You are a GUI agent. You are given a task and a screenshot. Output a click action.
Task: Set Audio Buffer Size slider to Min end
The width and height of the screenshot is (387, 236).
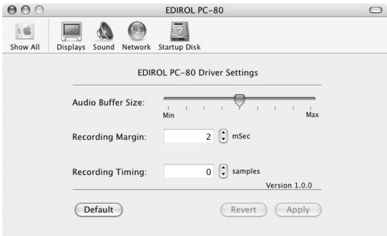coord(164,98)
